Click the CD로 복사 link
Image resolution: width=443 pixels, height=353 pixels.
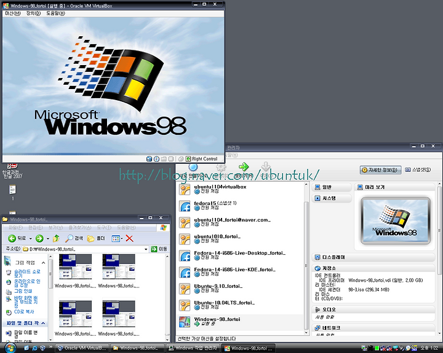[x=24, y=312]
